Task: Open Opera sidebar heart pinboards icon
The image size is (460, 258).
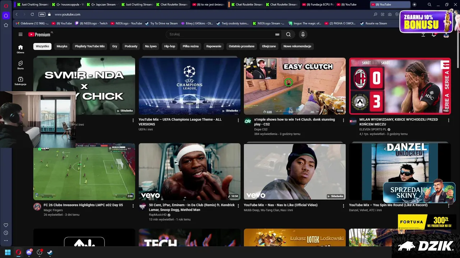Action: tap(6, 225)
